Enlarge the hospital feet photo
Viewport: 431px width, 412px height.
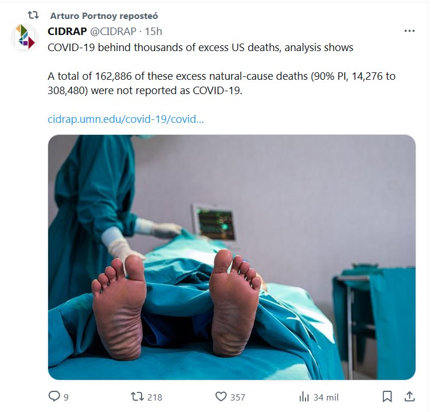(232, 257)
